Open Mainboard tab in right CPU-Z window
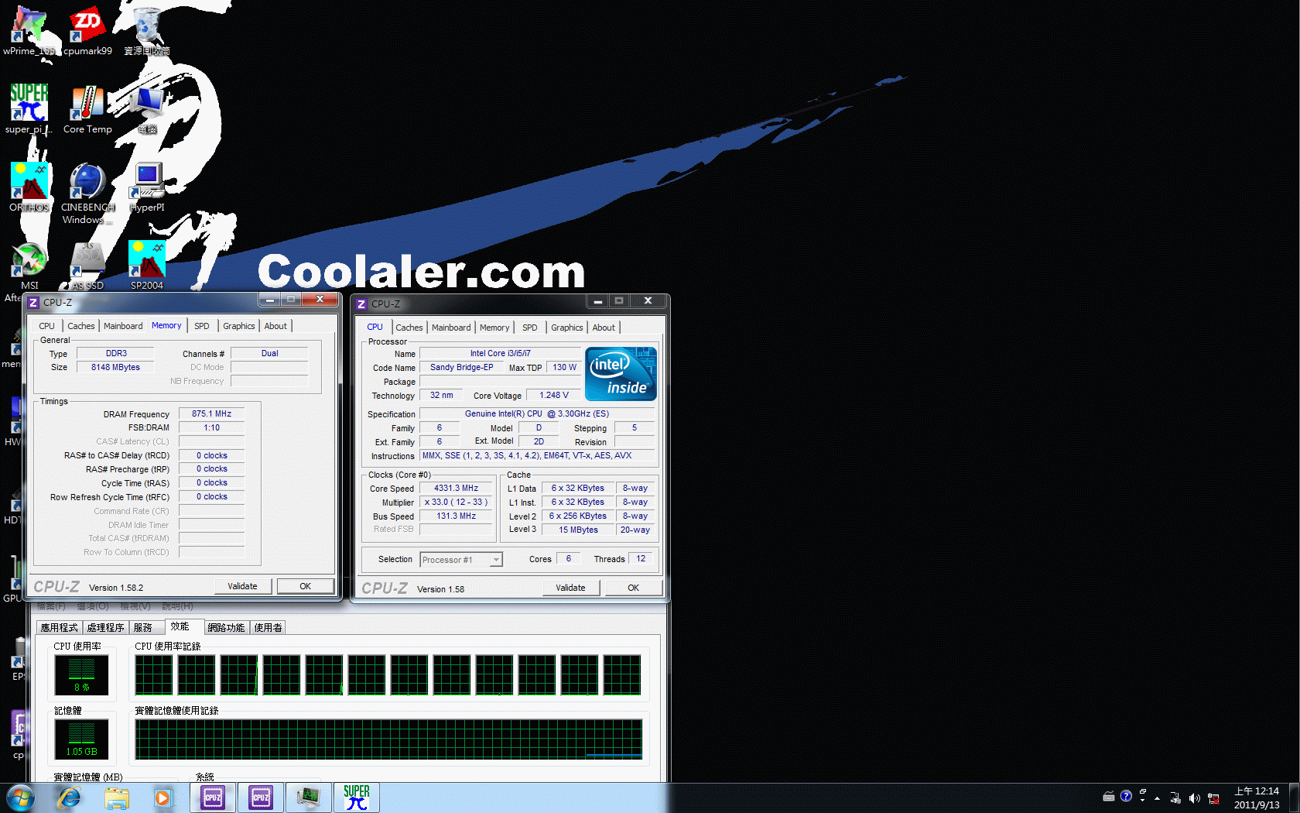The width and height of the screenshot is (1300, 813). [x=451, y=328]
